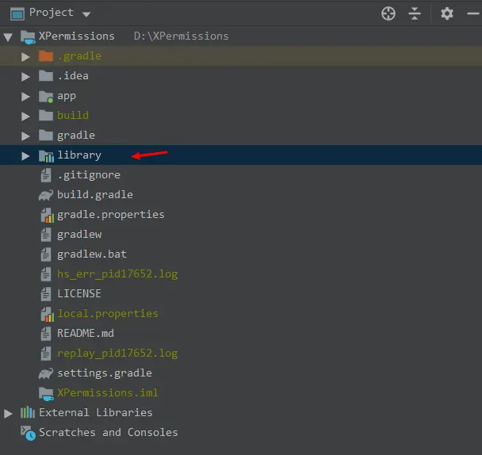Click the settings.gradle elephant icon
The width and height of the screenshot is (482, 455).
pyautogui.click(x=46, y=373)
